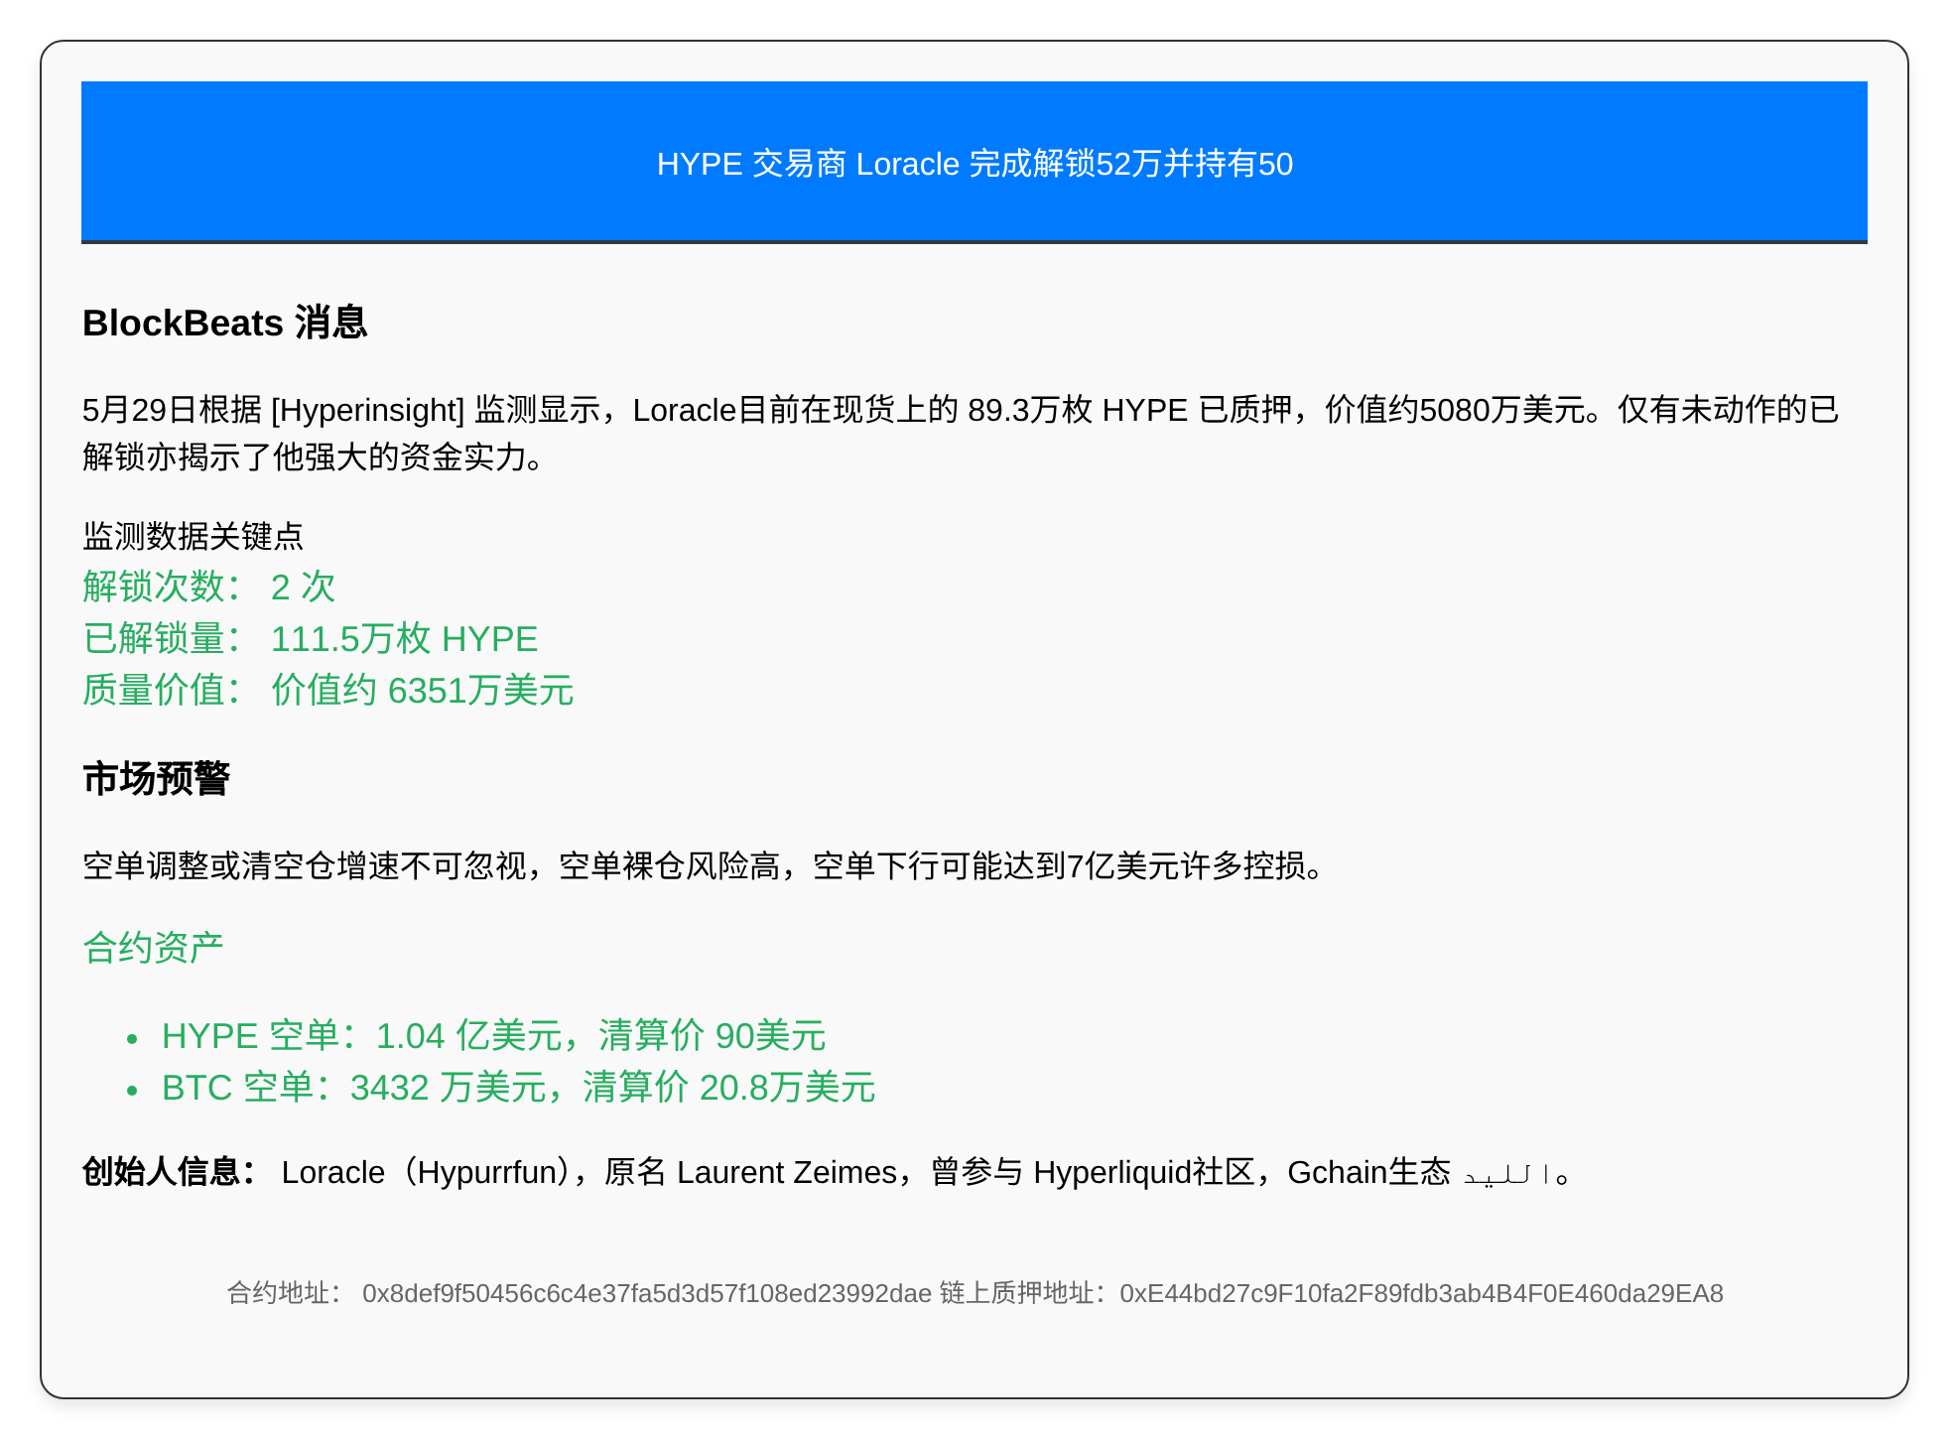Select the 市场预警 heading
Image resolution: width=1951 pixels, height=1441 pixels.
pyautogui.click(x=157, y=779)
